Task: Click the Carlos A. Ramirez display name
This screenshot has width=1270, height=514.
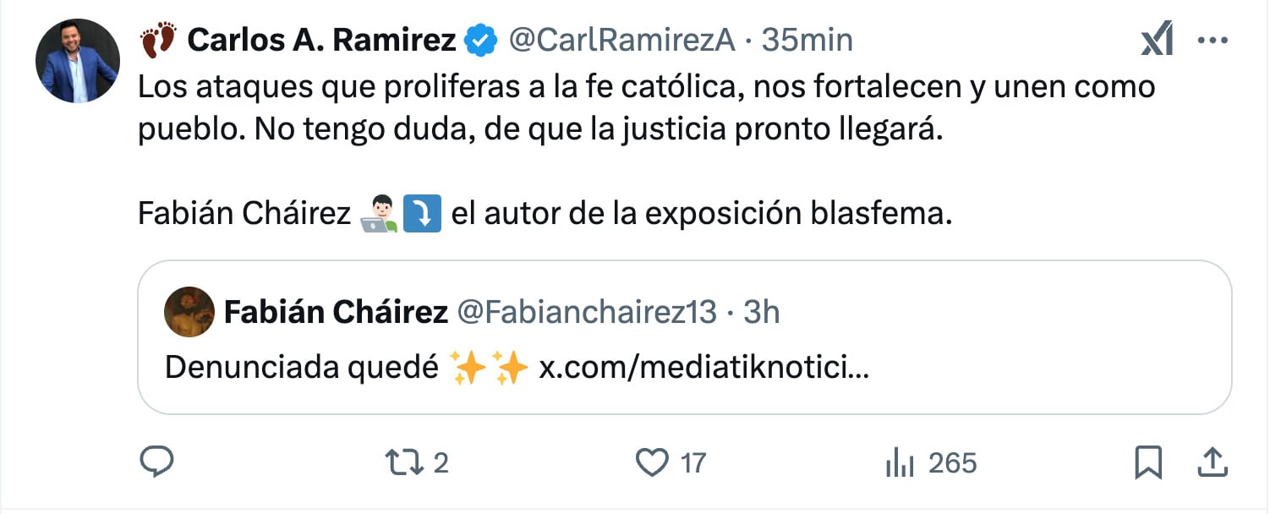Action: (x=321, y=41)
